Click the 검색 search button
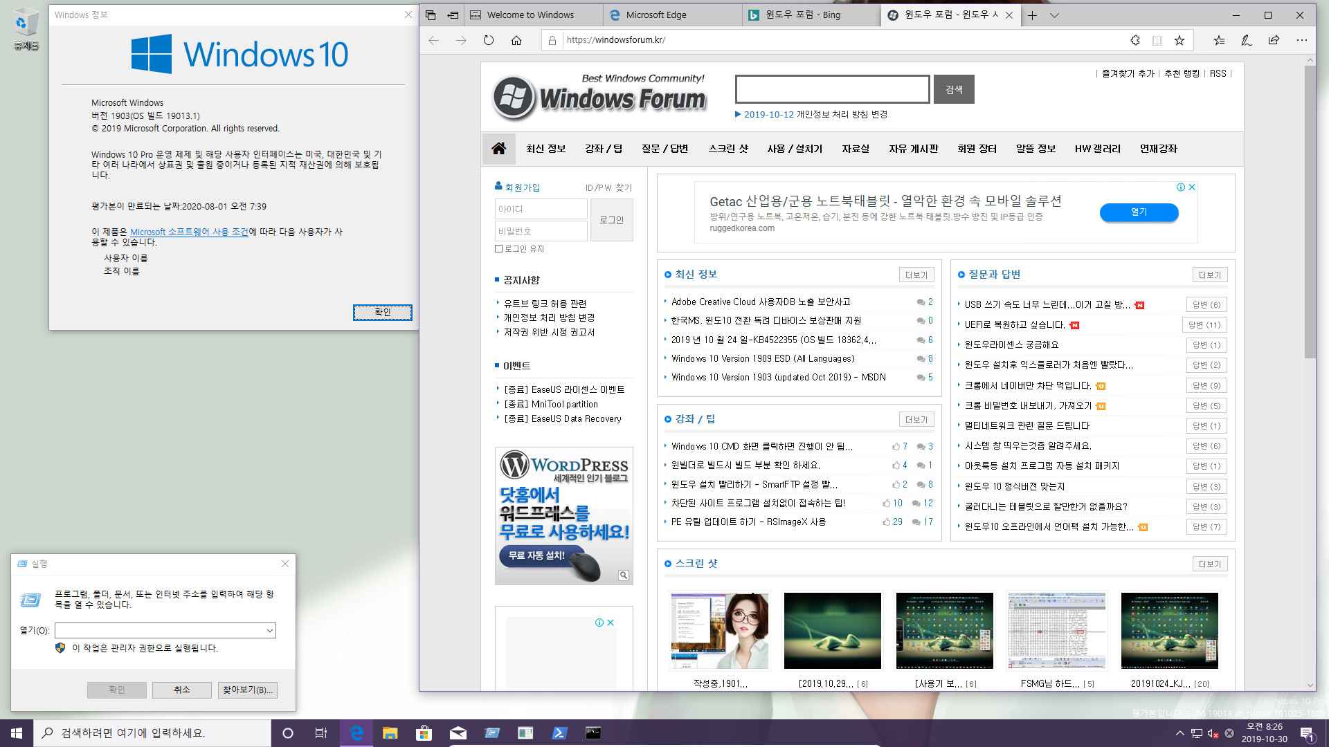Image resolution: width=1329 pixels, height=747 pixels. [954, 89]
